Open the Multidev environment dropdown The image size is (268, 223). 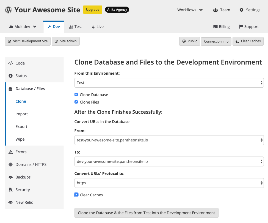[x=23, y=26]
